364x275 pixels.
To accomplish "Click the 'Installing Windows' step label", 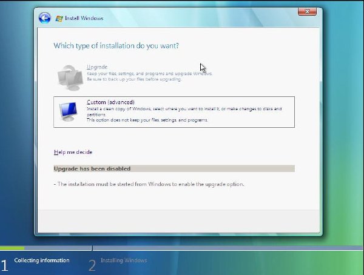I will click(x=124, y=260).
